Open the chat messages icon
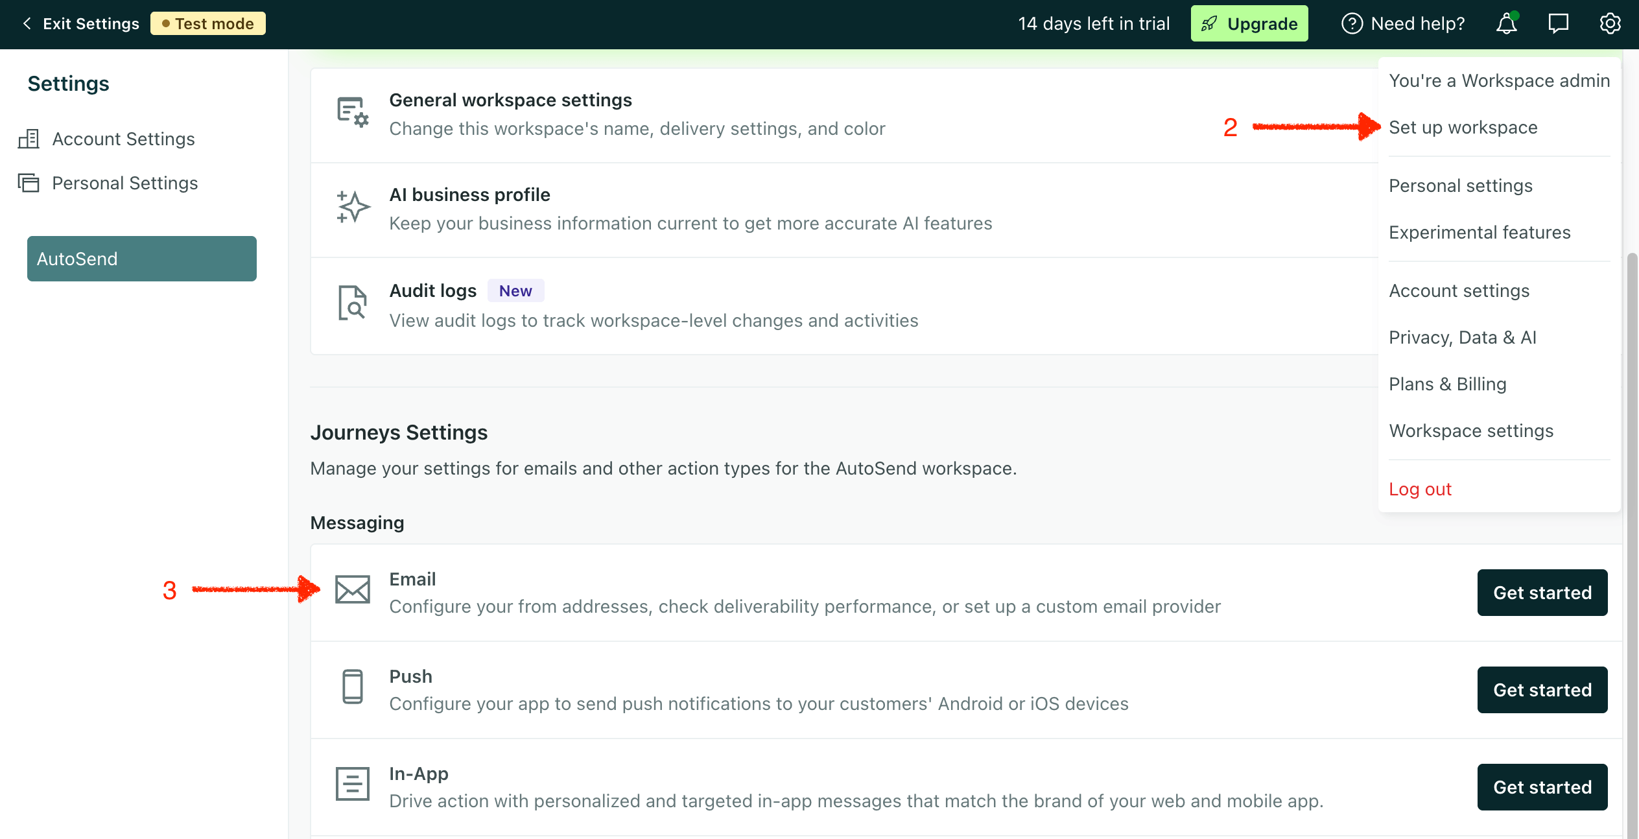 pyautogui.click(x=1558, y=24)
